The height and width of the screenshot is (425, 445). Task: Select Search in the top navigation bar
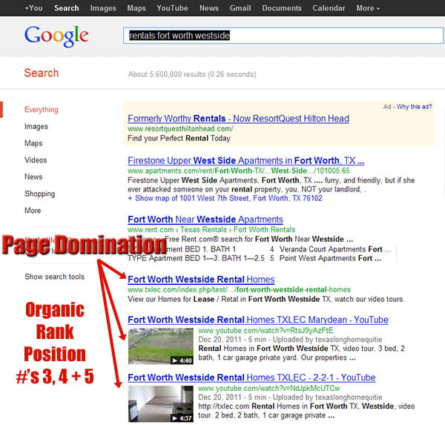pos(67,8)
